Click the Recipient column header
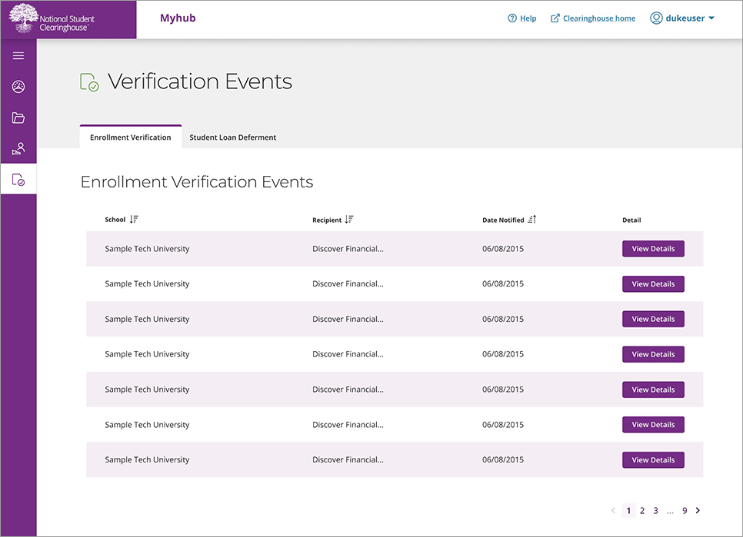The width and height of the screenshot is (743, 537). pyautogui.click(x=327, y=220)
